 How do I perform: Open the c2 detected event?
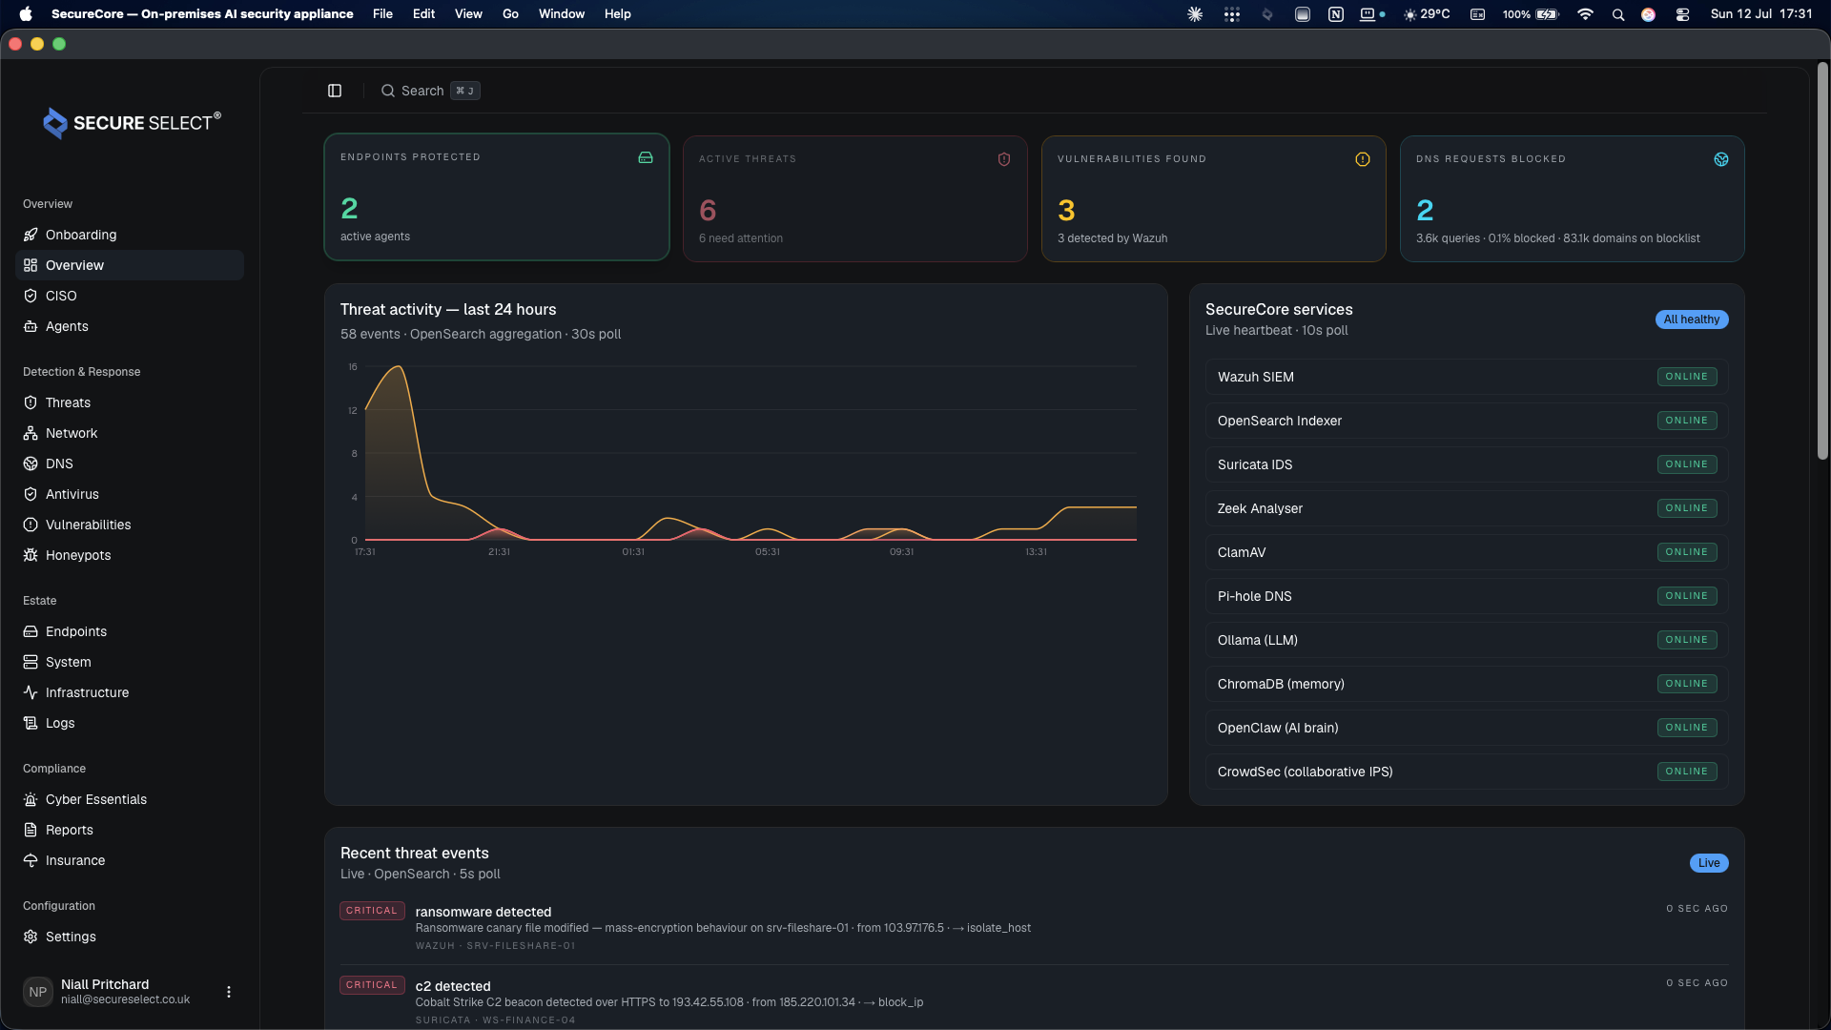(1034, 1001)
